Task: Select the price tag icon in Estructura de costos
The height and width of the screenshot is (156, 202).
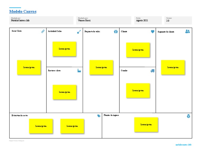Action: pos(99,116)
